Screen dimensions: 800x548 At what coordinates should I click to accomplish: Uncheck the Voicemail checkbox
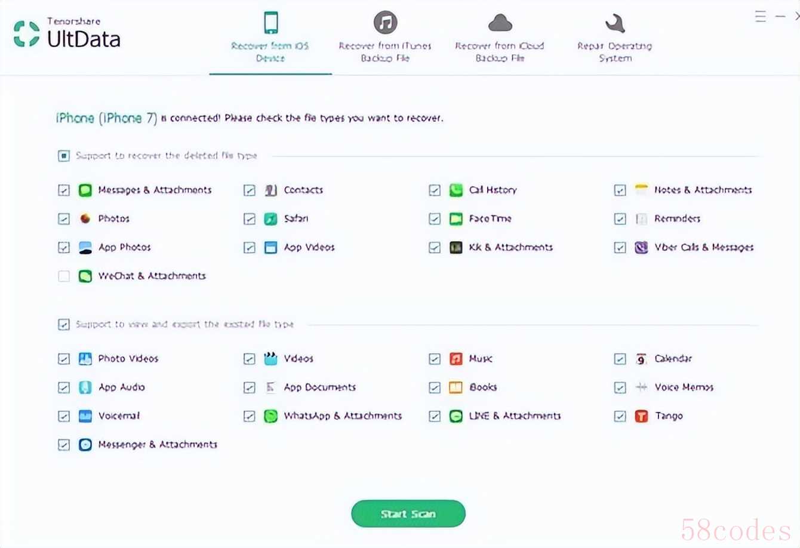(64, 416)
